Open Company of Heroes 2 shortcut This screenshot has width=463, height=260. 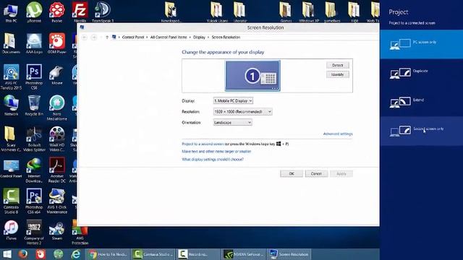[34, 233]
